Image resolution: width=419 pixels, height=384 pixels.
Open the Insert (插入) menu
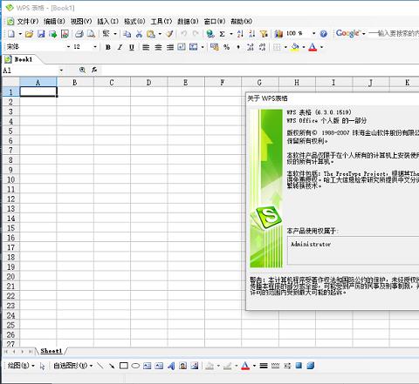tap(108, 22)
